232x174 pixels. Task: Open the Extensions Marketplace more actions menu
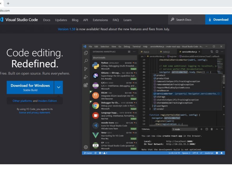coord(134,52)
